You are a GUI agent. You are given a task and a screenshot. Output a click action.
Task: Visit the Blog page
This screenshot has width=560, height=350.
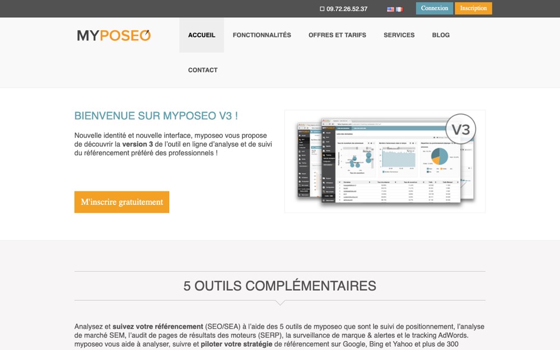pos(441,35)
